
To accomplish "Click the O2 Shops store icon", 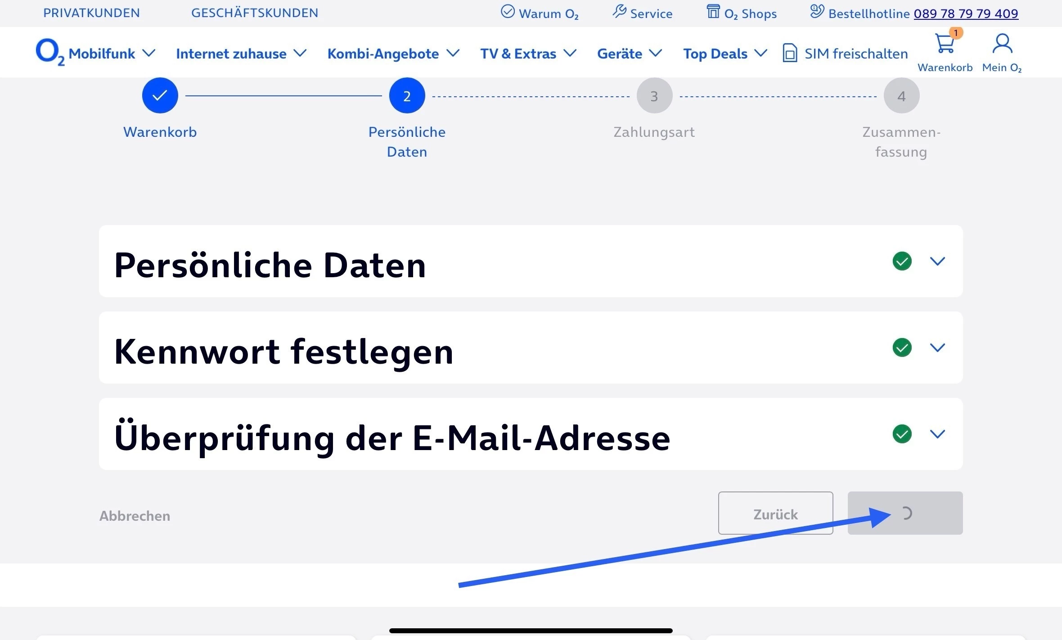I will click(713, 12).
